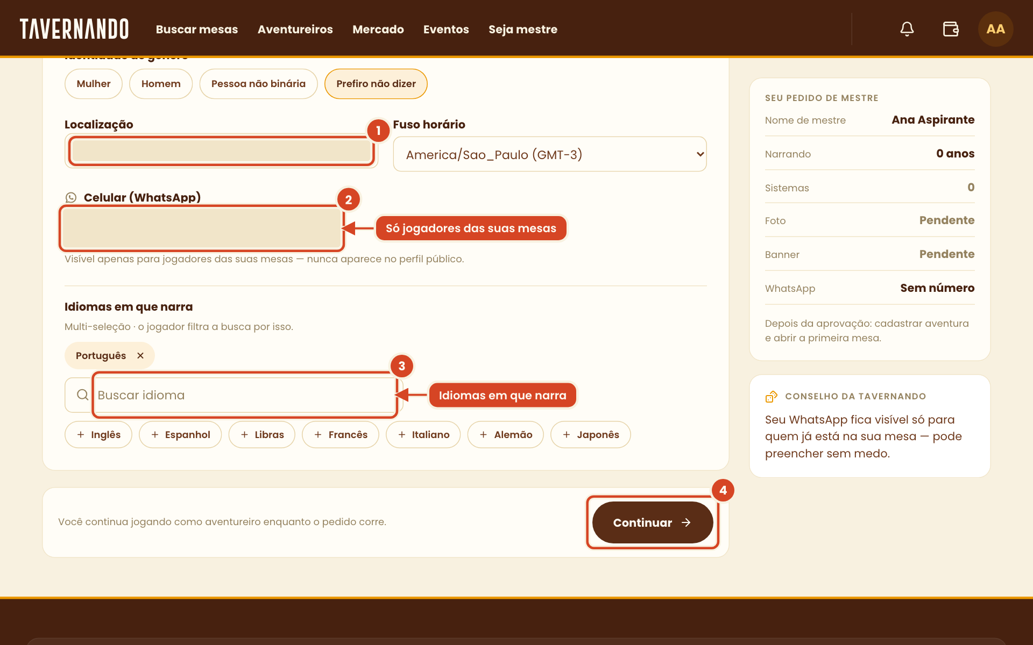Remove the Português language chip

[140, 356]
